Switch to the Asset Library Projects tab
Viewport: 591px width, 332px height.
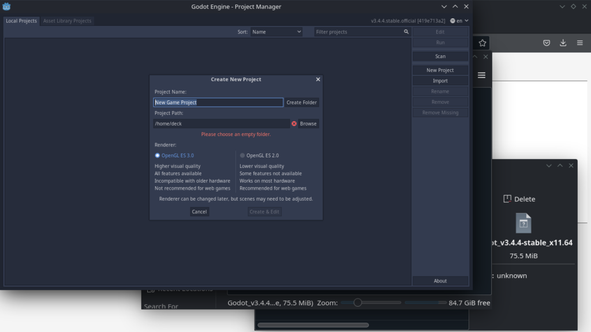pyautogui.click(x=67, y=20)
